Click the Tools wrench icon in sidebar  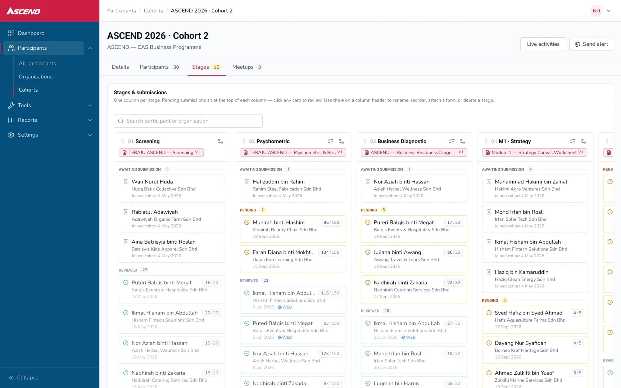point(11,106)
